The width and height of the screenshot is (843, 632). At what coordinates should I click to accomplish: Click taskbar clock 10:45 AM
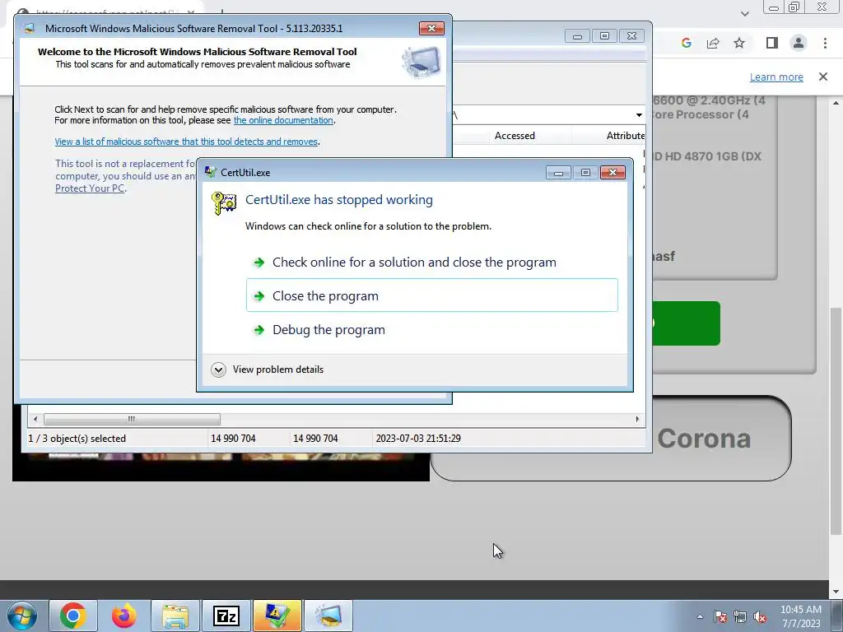800,616
